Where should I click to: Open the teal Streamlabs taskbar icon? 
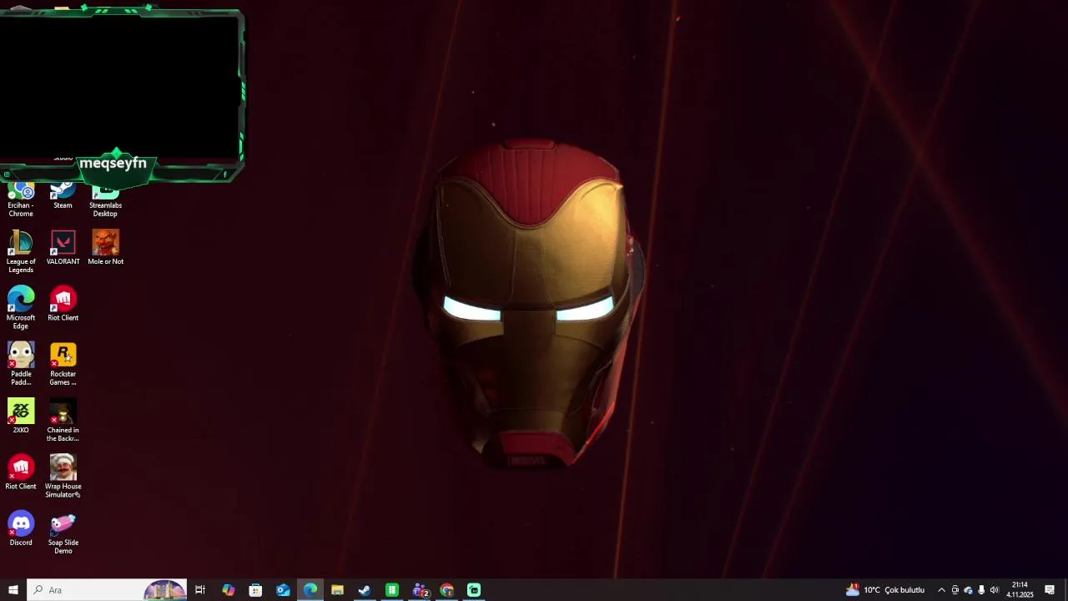[x=474, y=590]
